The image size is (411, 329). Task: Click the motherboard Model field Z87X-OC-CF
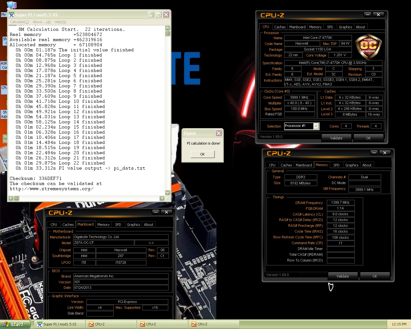click(x=104, y=243)
